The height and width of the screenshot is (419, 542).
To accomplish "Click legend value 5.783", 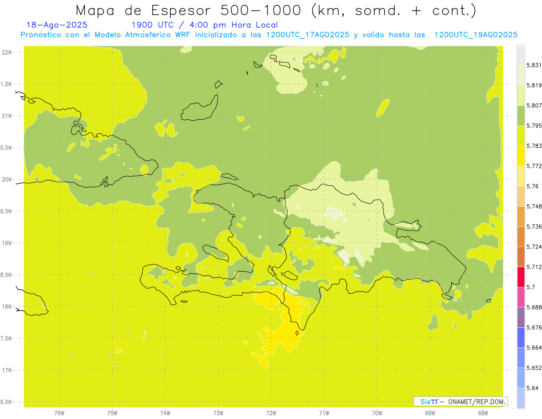I will pyautogui.click(x=534, y=146).
